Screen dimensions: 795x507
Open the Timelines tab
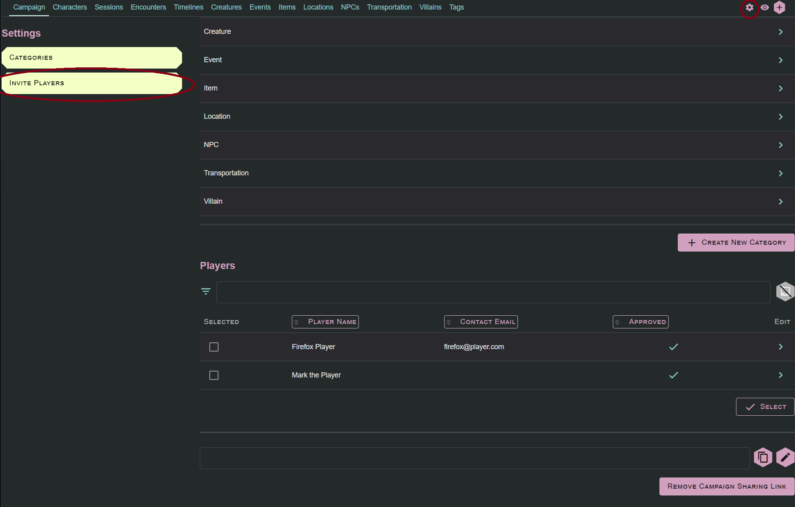click(x=189, y=7)
